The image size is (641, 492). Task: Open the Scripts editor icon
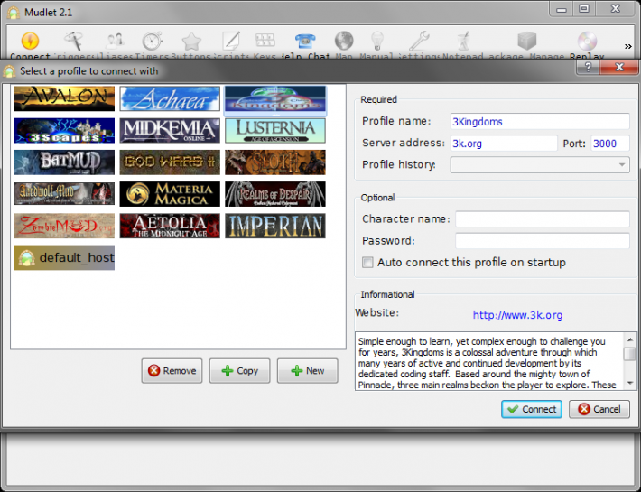[231, 41]
